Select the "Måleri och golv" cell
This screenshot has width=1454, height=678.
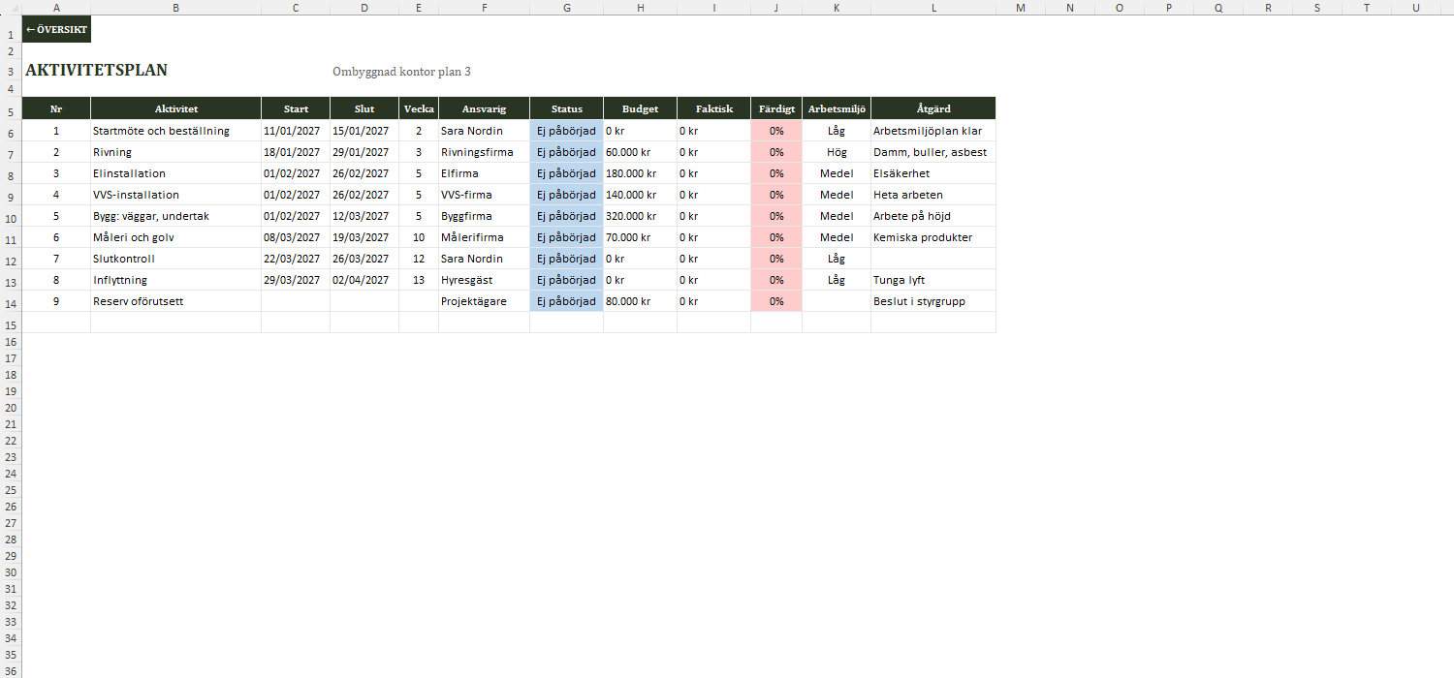176,237
